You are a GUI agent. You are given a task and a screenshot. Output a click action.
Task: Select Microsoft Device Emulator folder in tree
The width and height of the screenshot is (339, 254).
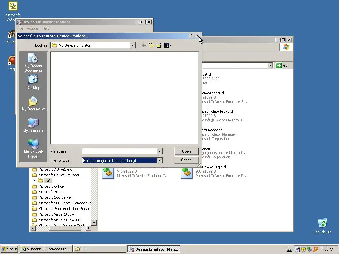pos(59,175)
